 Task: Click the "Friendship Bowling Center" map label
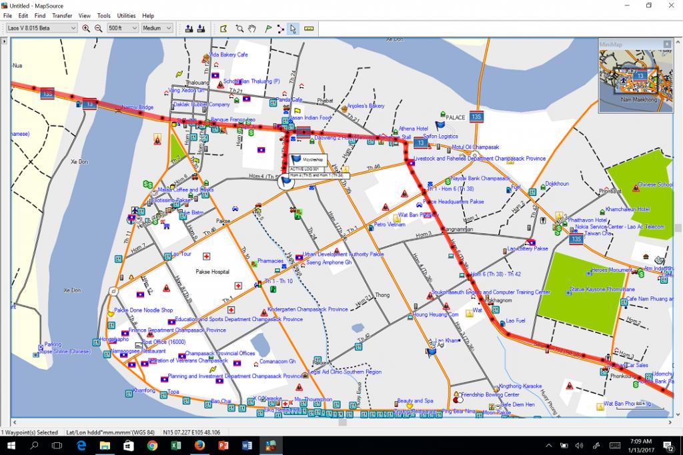490,394
